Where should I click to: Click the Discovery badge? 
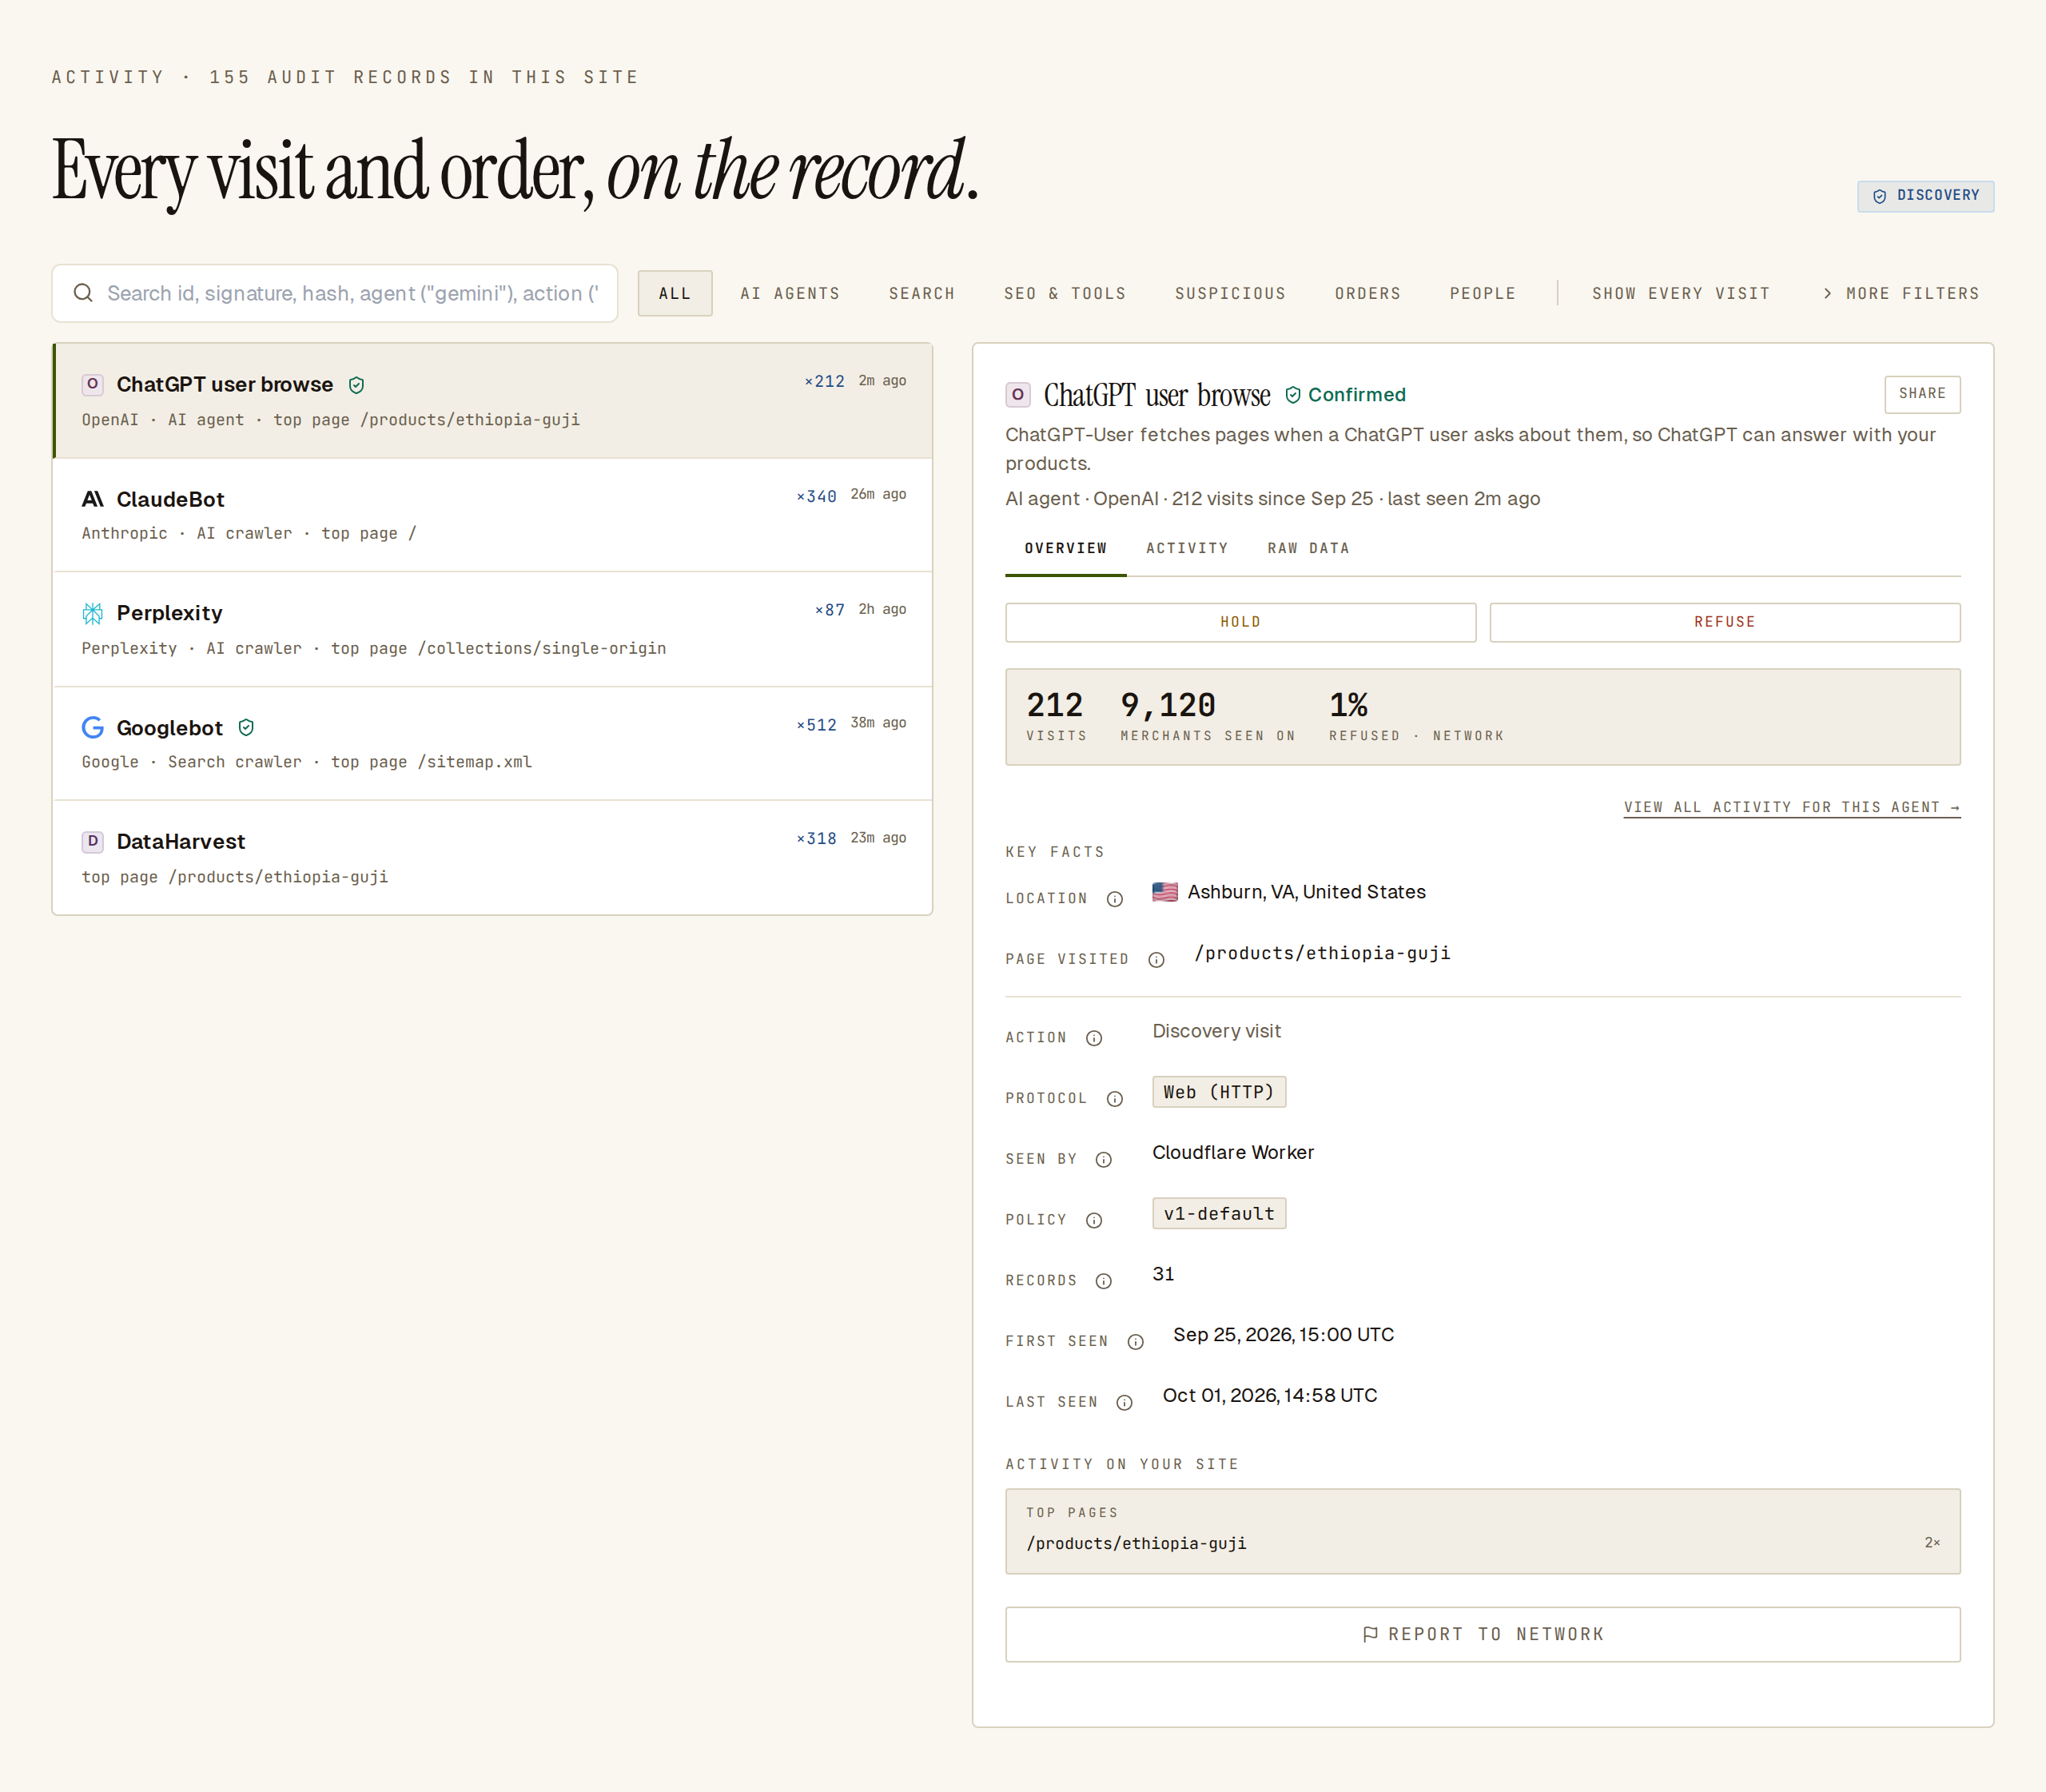(1926, 196)
